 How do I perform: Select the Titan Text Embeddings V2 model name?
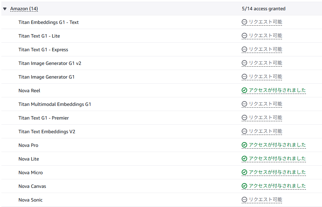pos(47,132)
